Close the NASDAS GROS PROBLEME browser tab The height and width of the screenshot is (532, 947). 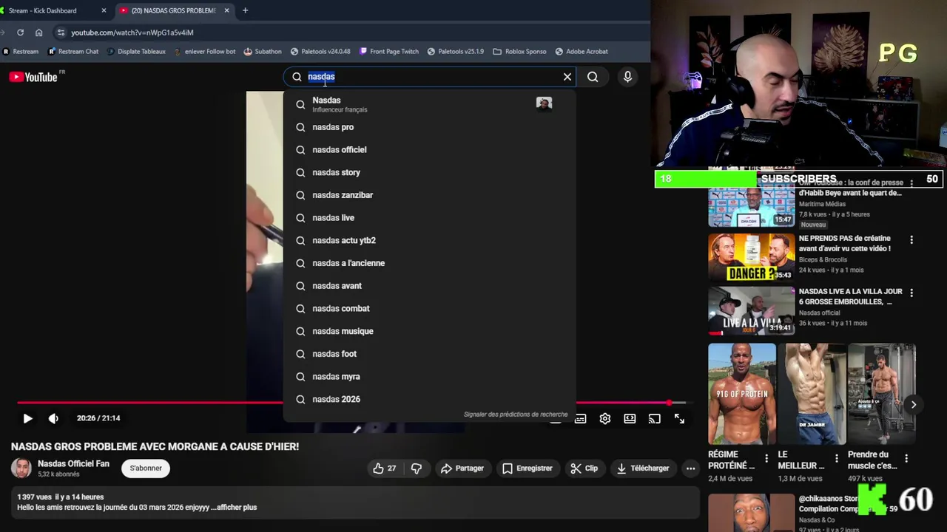(x=227, y=10)
